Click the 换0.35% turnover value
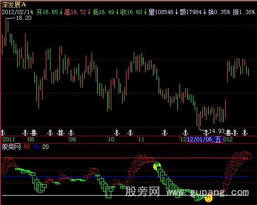Image resolution: width=257 pixels, height=205 pixels. [219, 12]
